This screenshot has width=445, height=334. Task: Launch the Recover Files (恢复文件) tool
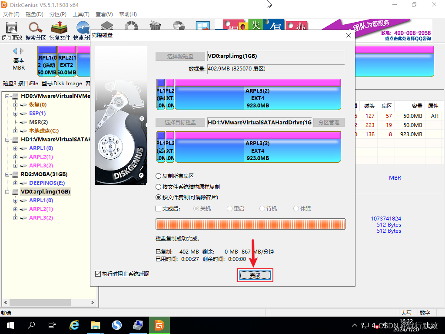[59, 31]
